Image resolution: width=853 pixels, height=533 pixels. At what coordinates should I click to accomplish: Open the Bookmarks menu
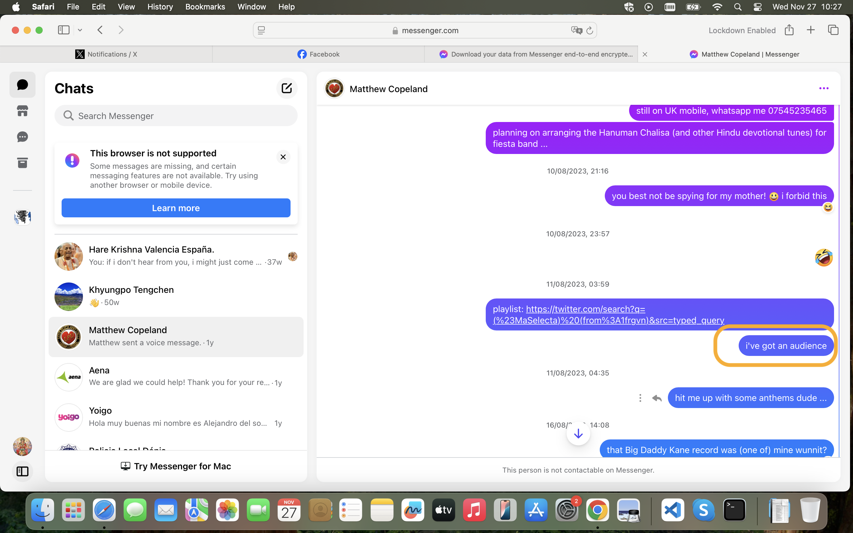click(205, 7)
